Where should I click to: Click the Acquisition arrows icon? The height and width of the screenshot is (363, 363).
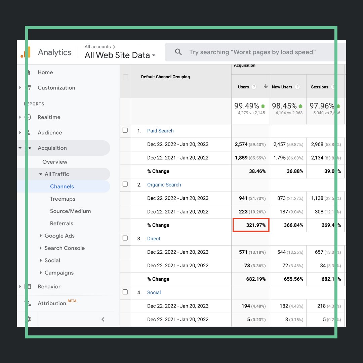pyautogui.click(x=28, y=148)
